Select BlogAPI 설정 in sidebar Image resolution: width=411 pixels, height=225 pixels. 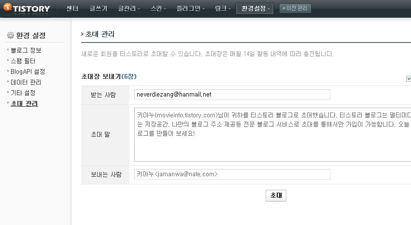coord(28,71)
